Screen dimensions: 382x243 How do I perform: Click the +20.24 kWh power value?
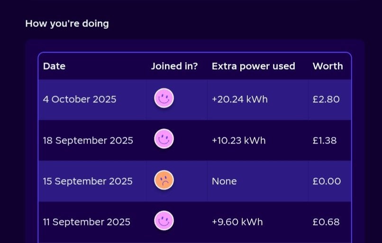[x=240, y=99]
